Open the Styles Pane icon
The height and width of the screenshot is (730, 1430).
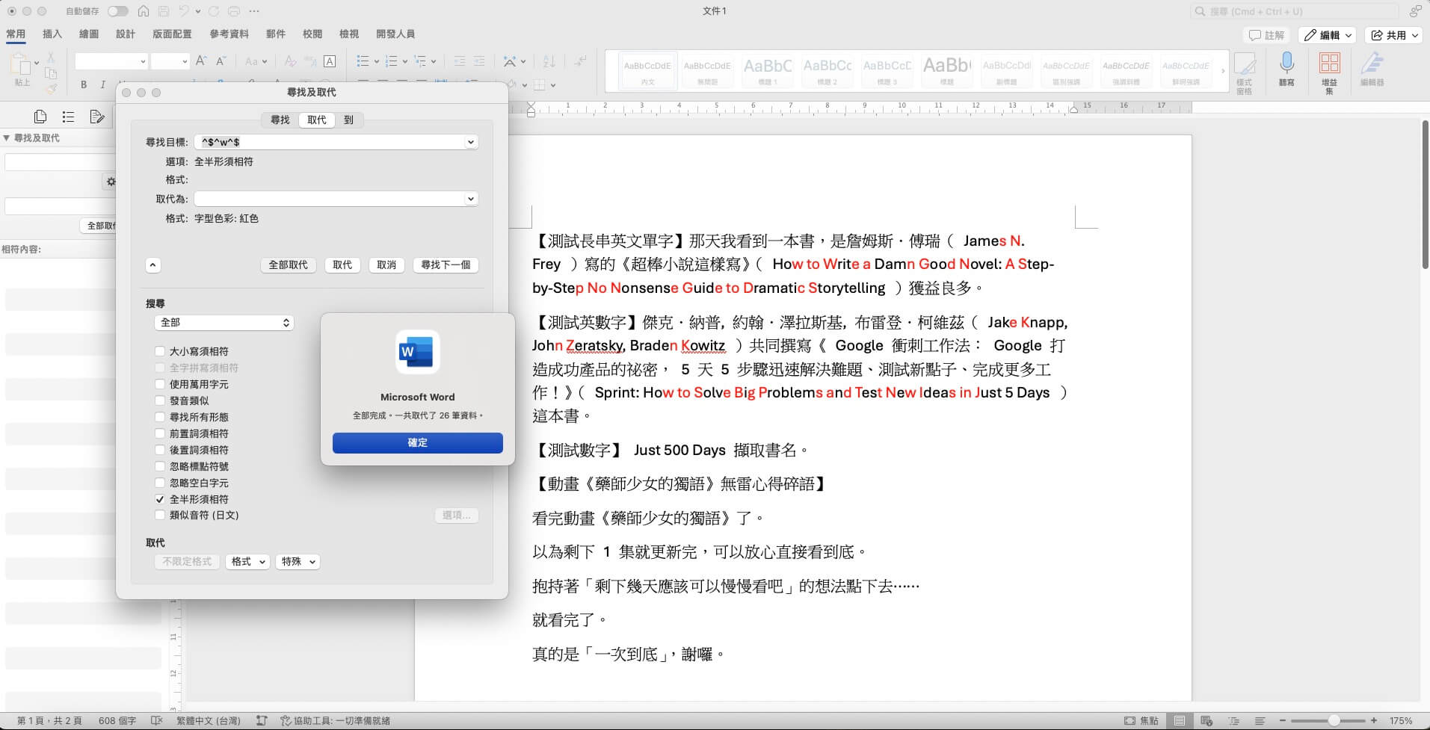pyautogui.click(x=1245, y=64)
